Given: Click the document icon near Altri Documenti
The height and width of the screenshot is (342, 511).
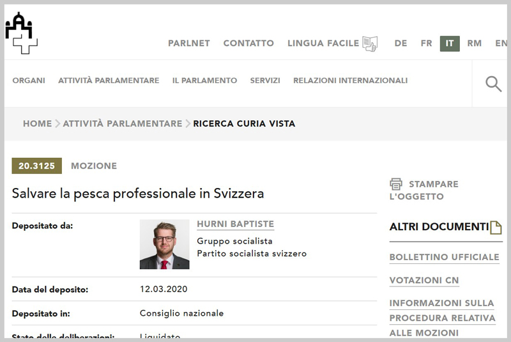Looking at the screenshot, I should 496,227.
